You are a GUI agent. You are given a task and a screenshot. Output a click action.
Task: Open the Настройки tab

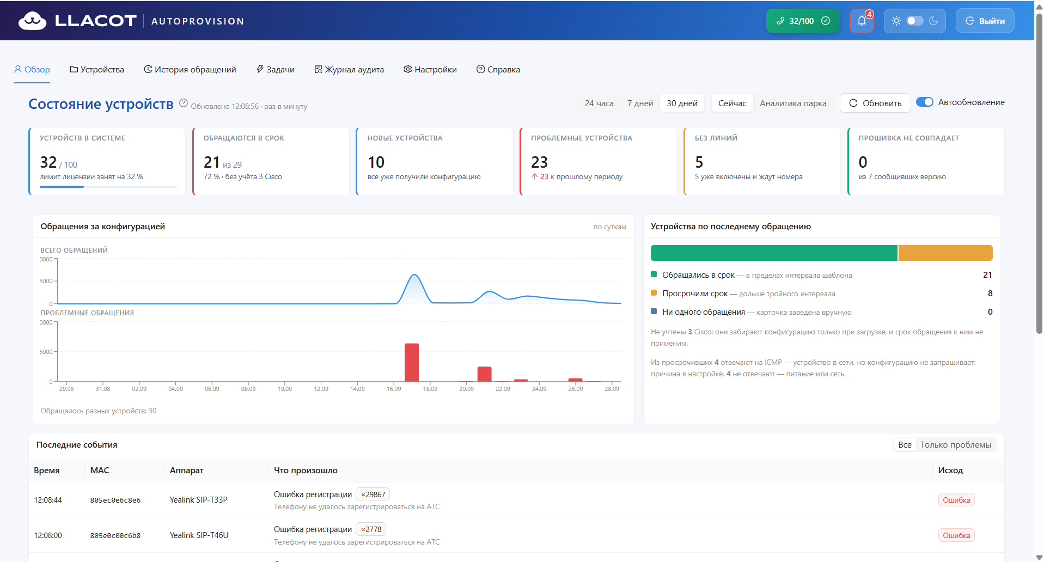(430, 70)
